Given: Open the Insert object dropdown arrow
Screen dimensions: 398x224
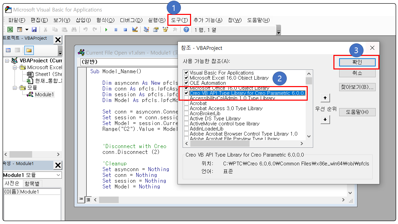Looking at the screenshot, I should coord(27,30).
